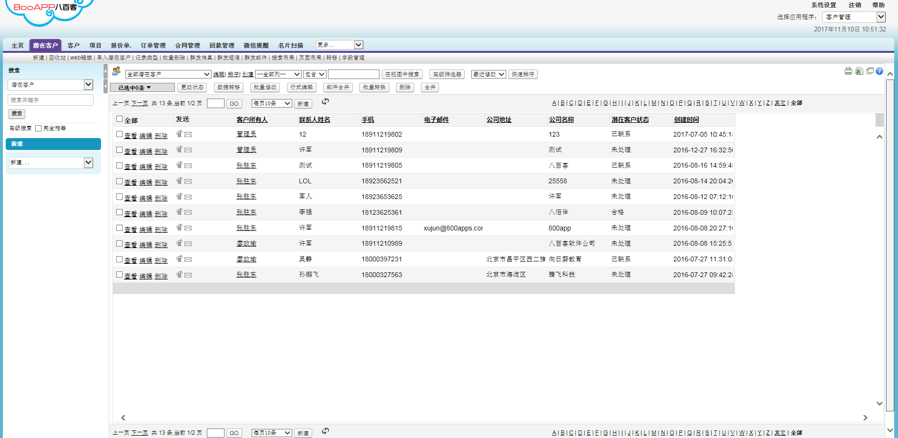898x438 pixels.
Task: Click the envelope icon in the 李强 row
Action: click(x=188, y=212)
